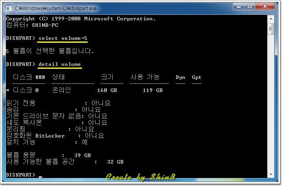Click the message '5 볼륨이 선택한 볼륨입니다.'
Viewport: 282px width, 186px height.
coord(50,51)
